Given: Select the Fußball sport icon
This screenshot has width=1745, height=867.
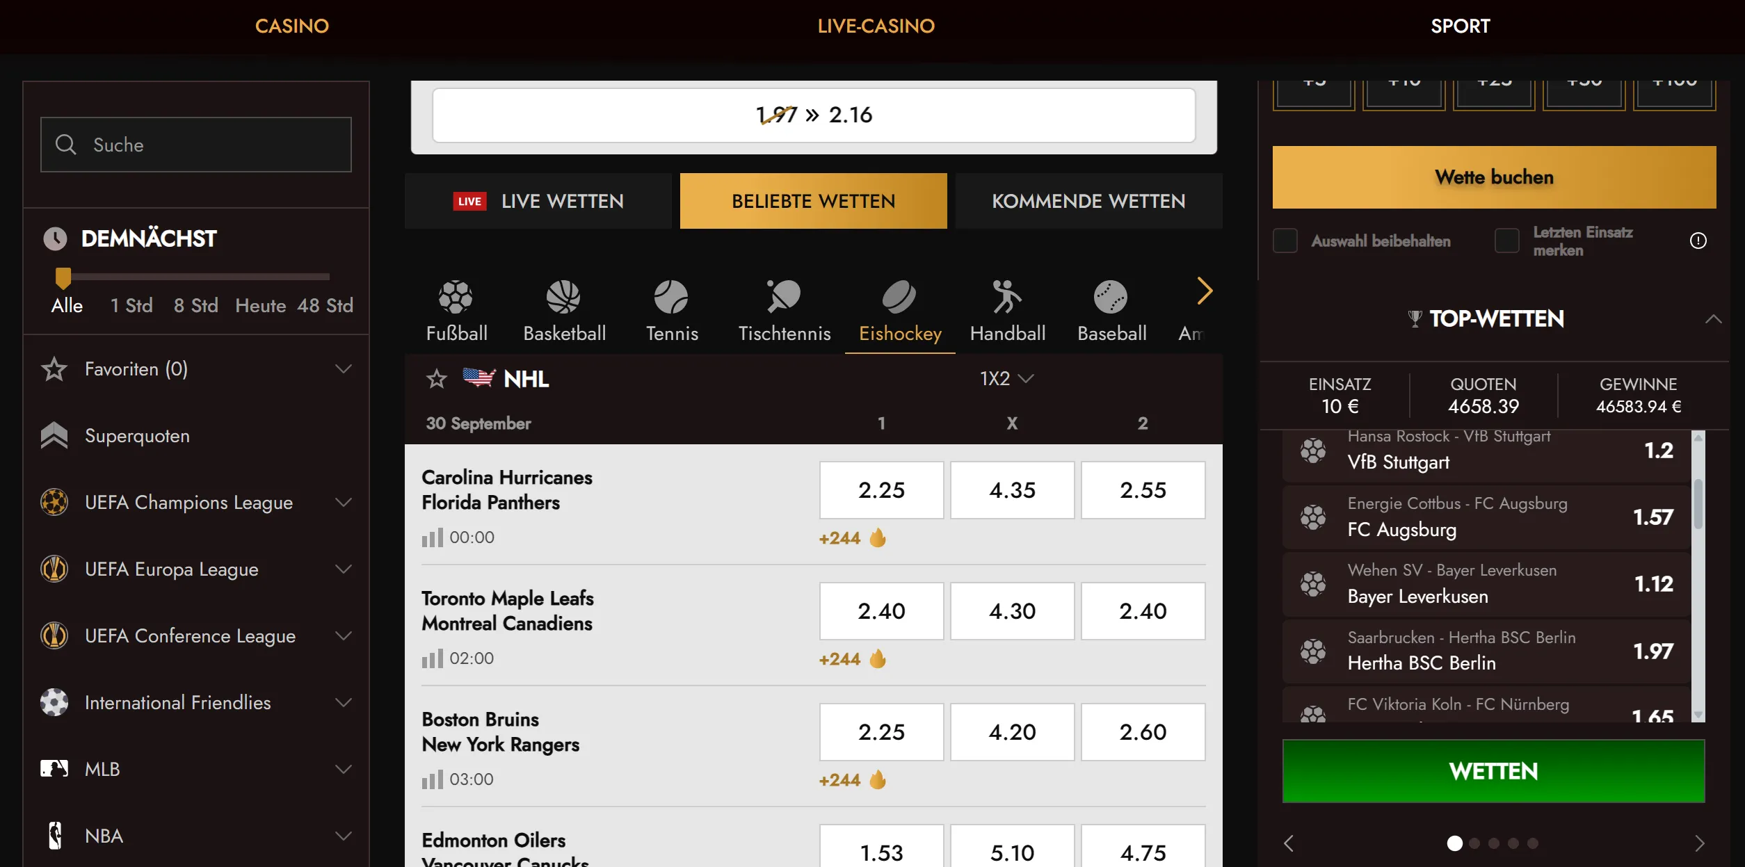Looking at the screenshot, I should [x=456, y=298].
